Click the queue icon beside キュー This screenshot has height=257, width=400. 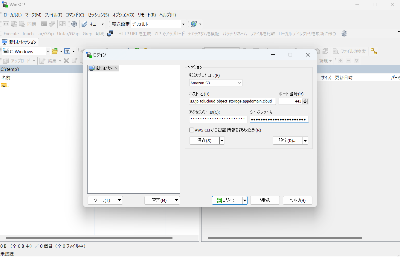(84, 24)
